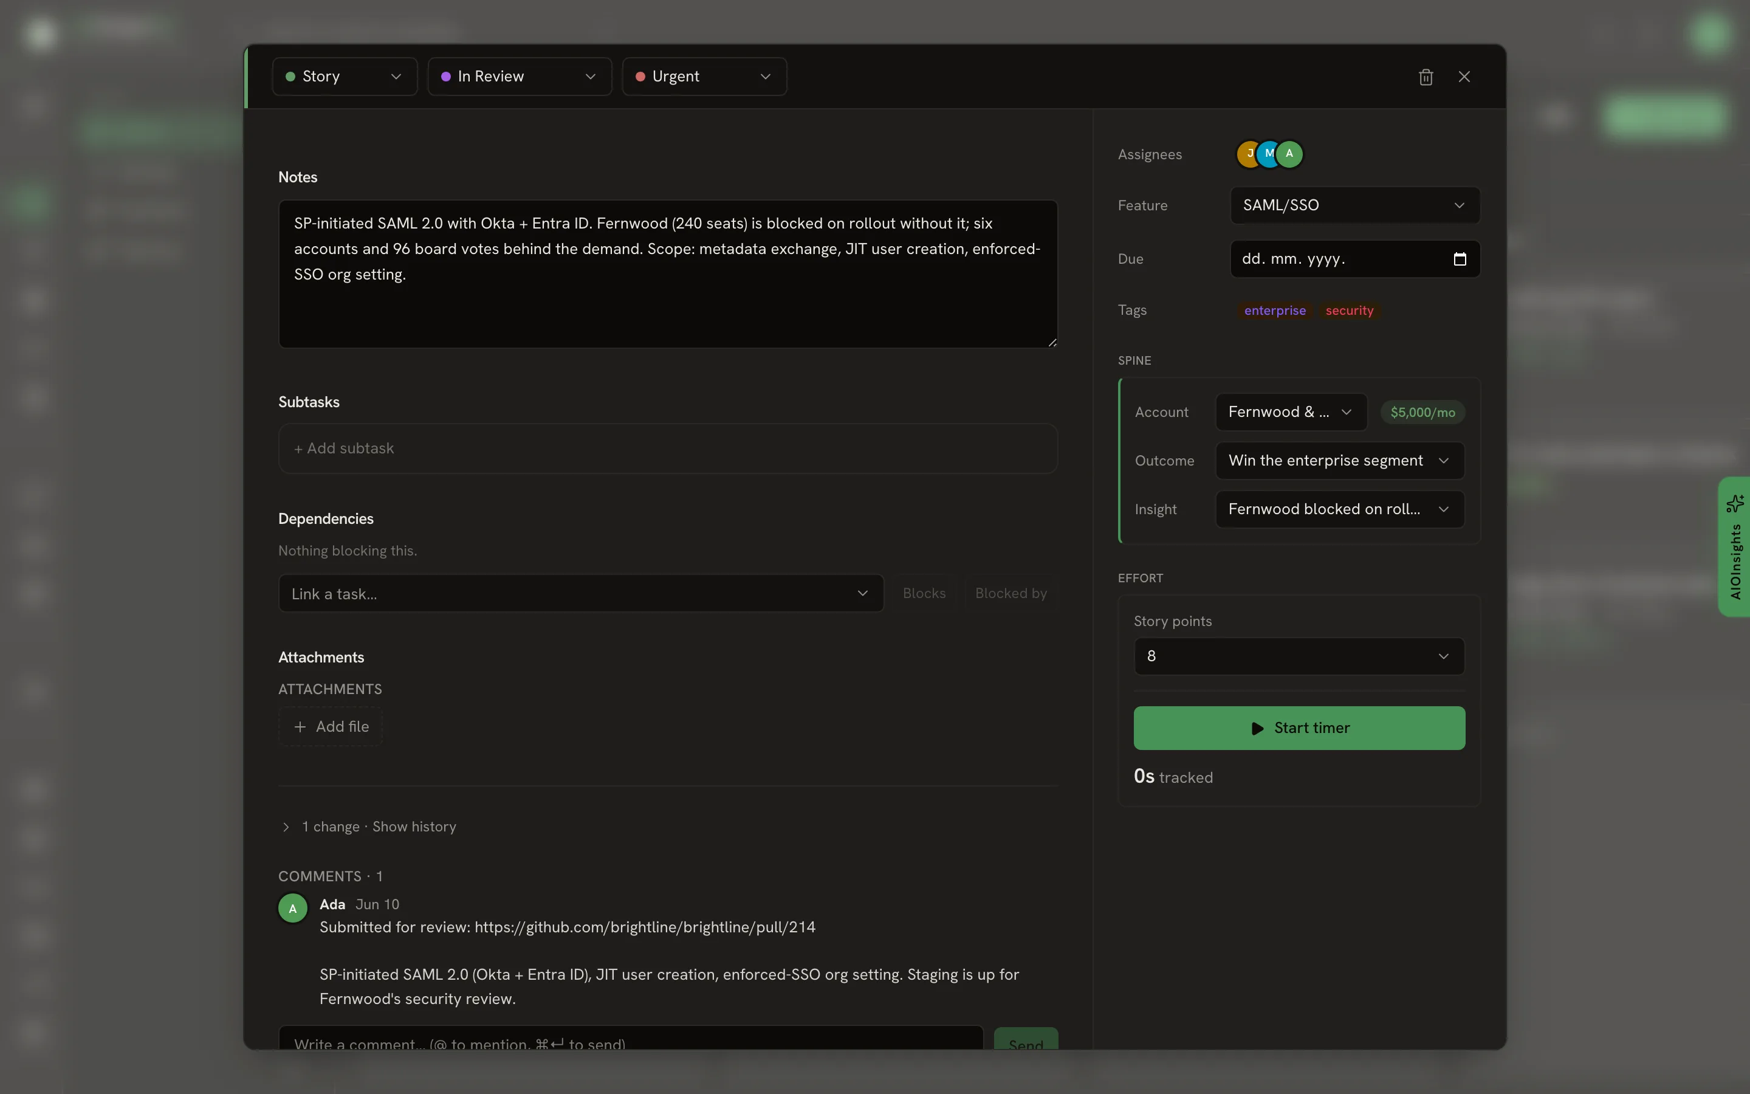Click the 'COMMENTS · 1' heading
Viewport: 1750px width, 1094px height.
(x=331, y=876)
